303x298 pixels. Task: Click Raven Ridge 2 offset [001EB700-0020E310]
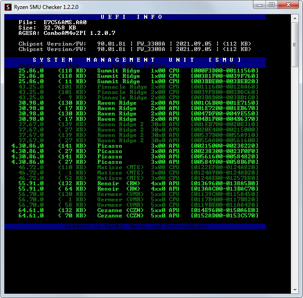point(225,124)
